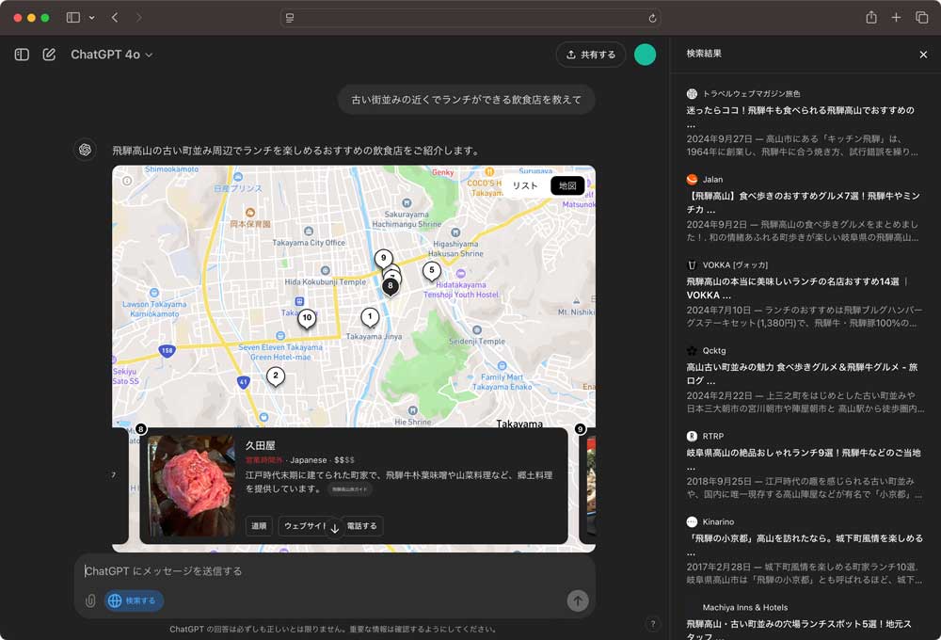
Task: Click the map info icon in its corner
Action: pyautogui.click(x=127, y=181)
